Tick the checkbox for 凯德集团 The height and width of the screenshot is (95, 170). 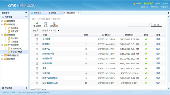(37, 44)
